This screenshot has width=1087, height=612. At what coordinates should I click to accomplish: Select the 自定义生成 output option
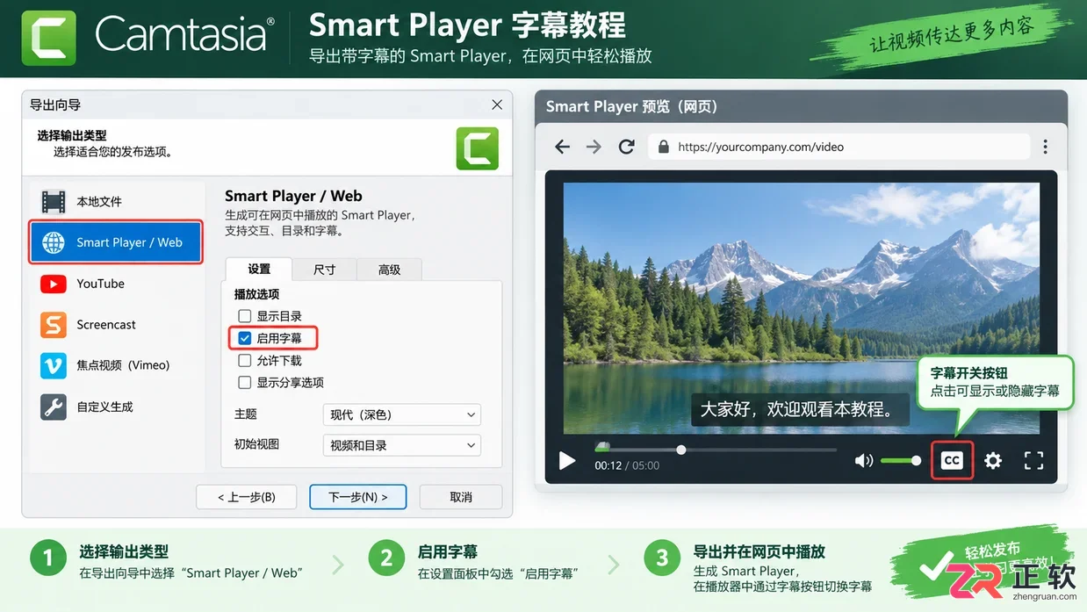(117, 407)
